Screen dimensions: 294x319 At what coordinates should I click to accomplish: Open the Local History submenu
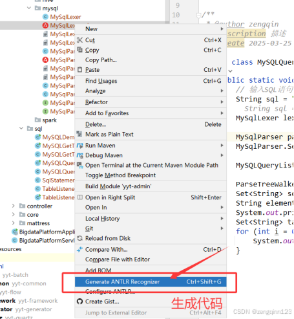(x=151, y=219)
